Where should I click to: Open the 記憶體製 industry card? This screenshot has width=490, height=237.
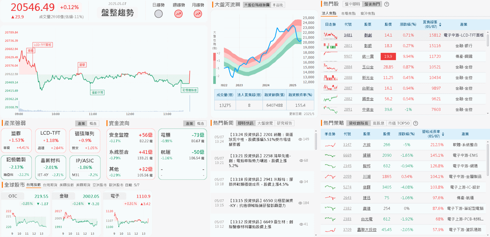(x=16, y=168)
